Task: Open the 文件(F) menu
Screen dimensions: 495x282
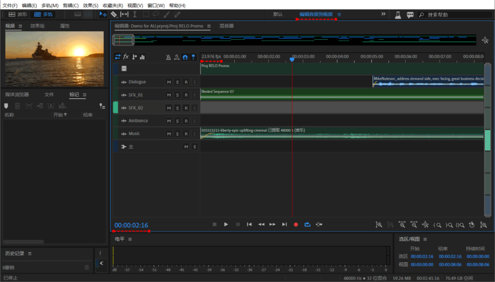Action: click(10, 6)
